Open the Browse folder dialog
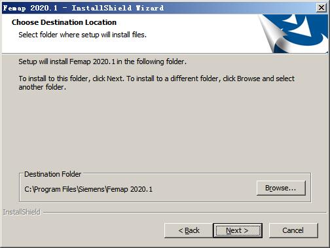The width and height of the screenshot is (330, 248). [x=281, y=188]
